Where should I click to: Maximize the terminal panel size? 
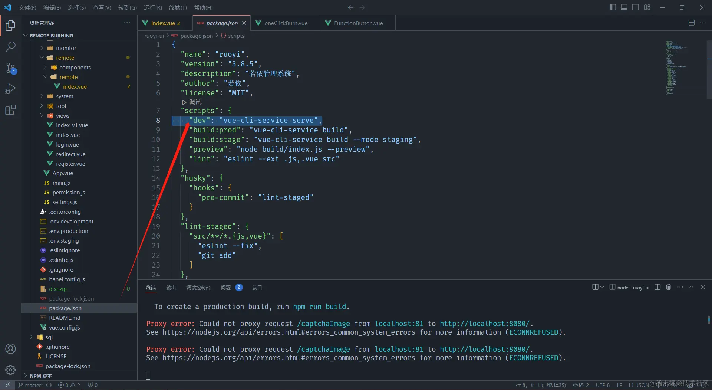click(x=691, y=287)
